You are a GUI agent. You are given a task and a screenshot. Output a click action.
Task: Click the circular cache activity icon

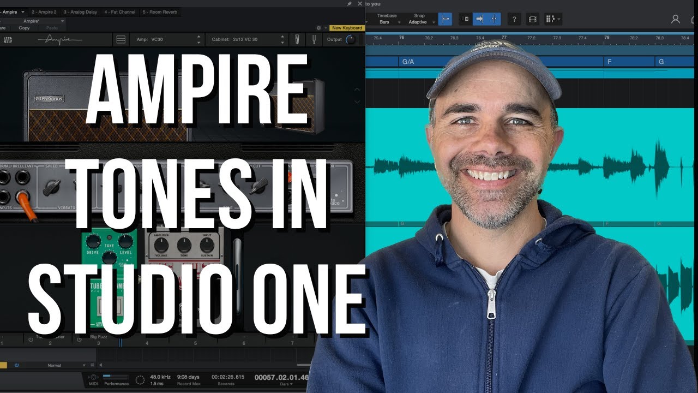pos(140,379)
